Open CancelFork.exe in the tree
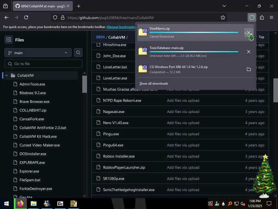This screenshot has width=278, height=209. click(x=32, y=119)
